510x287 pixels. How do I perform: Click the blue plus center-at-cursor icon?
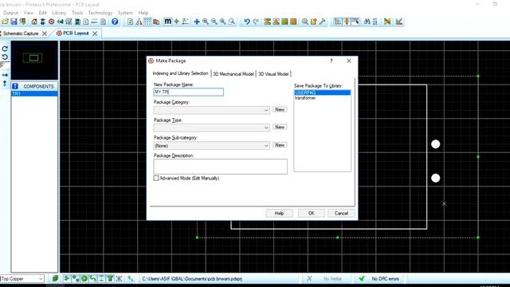[x=197, y=22]
